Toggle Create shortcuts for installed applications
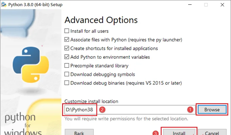The image size is (231, 135). 67,48
